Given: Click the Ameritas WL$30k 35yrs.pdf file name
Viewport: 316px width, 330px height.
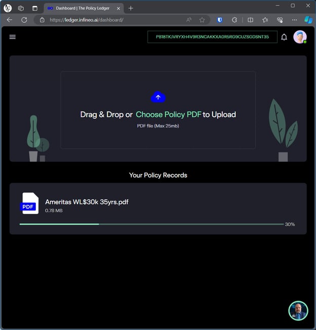Looking at the screenshot, I should tap(87, 202).
